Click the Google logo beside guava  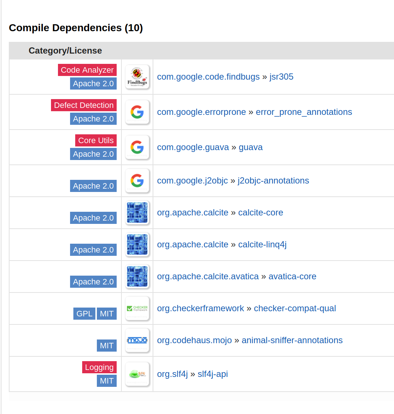click(x=137, y=147)
